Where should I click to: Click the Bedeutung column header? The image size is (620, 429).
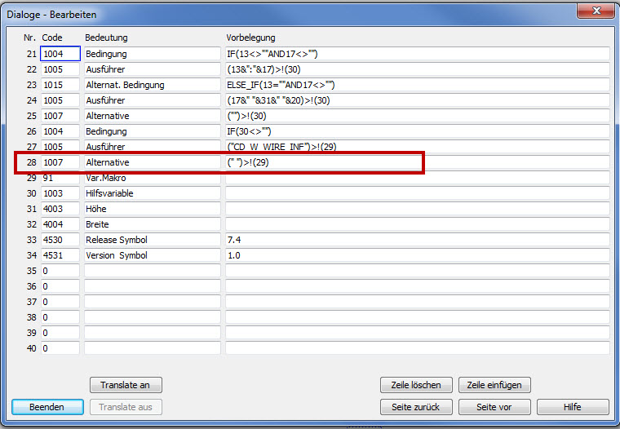point(106,38)
